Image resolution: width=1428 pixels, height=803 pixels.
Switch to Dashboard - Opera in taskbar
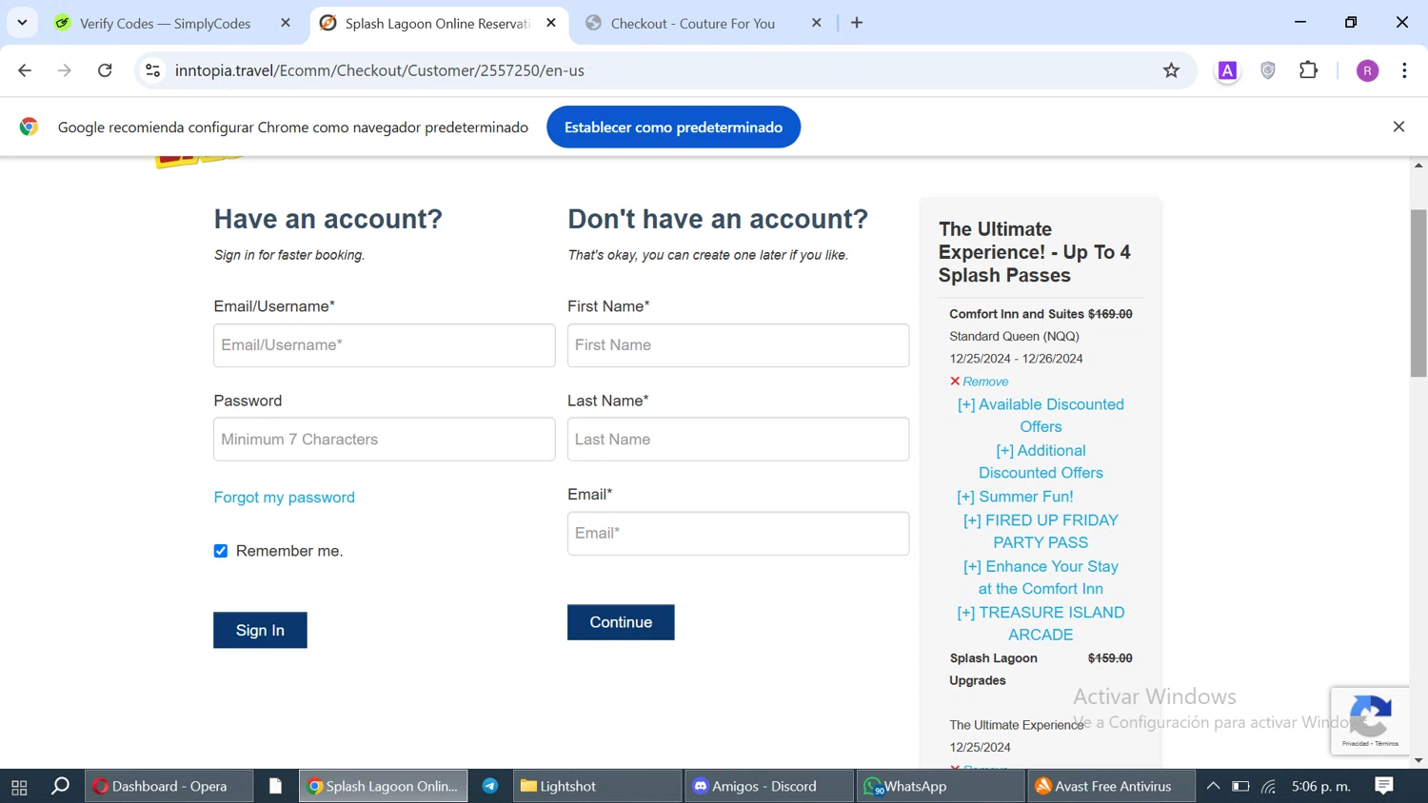[169, 787]
